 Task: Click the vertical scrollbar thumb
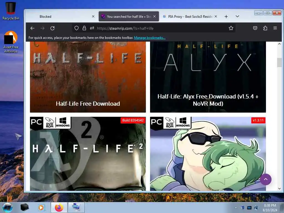coord(279,62)
